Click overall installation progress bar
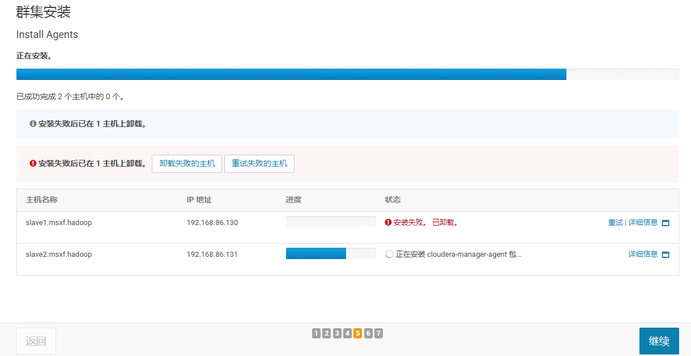The height and width of the screenshot is (356, 691). click(x=347, y=74)
